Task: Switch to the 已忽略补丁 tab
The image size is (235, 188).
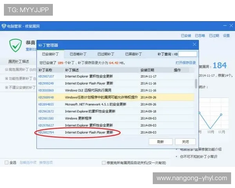Action: coord(78,54)
